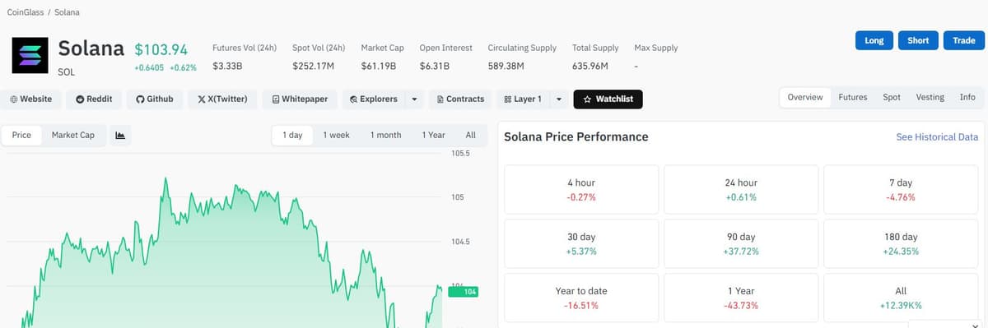Add Solana to Watchlist
The width and height of the screenshot is (988, 328).
pyautogui.click(x=608, y=99)
